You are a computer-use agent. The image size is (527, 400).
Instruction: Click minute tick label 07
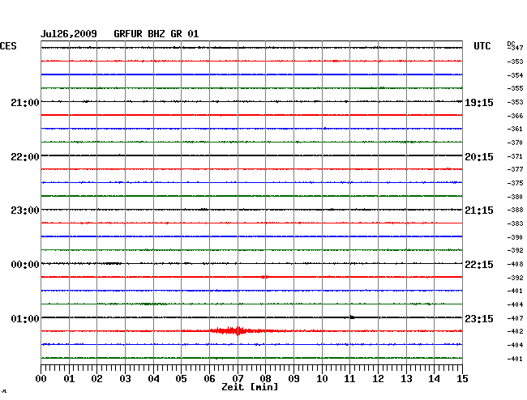[238, 379]
